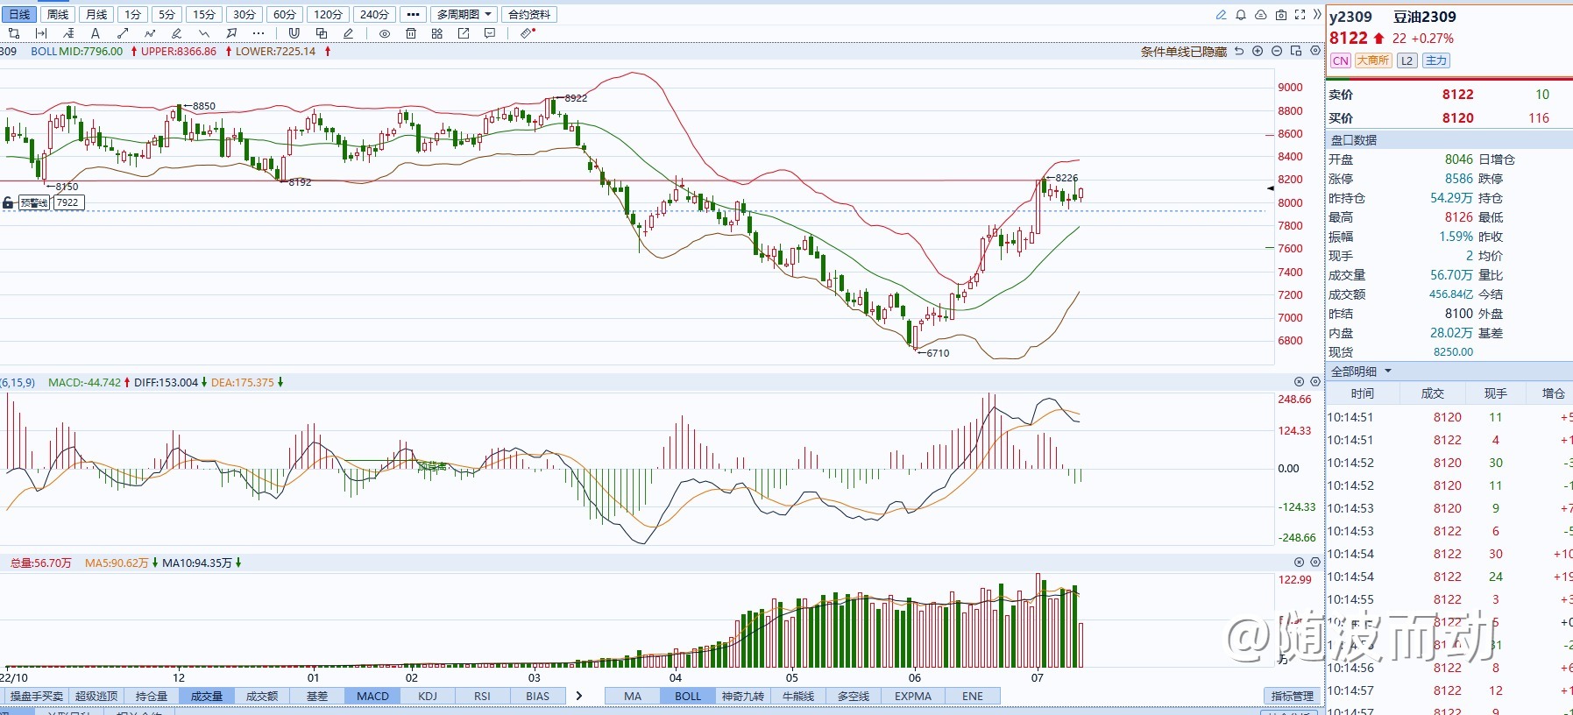Click the L2 level tag
1573x715 pixels.
coord(1406,60)
